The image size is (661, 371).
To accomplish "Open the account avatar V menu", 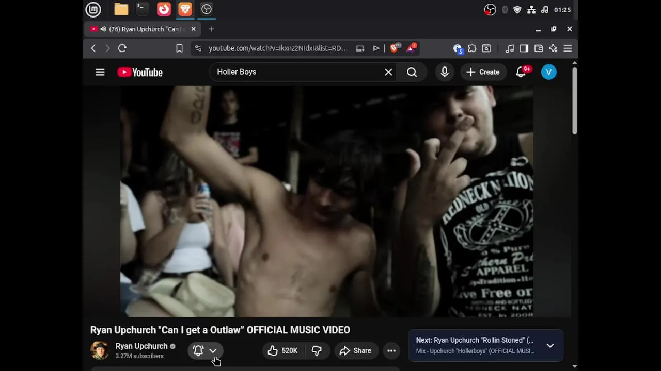I will (x=549, y=72).
